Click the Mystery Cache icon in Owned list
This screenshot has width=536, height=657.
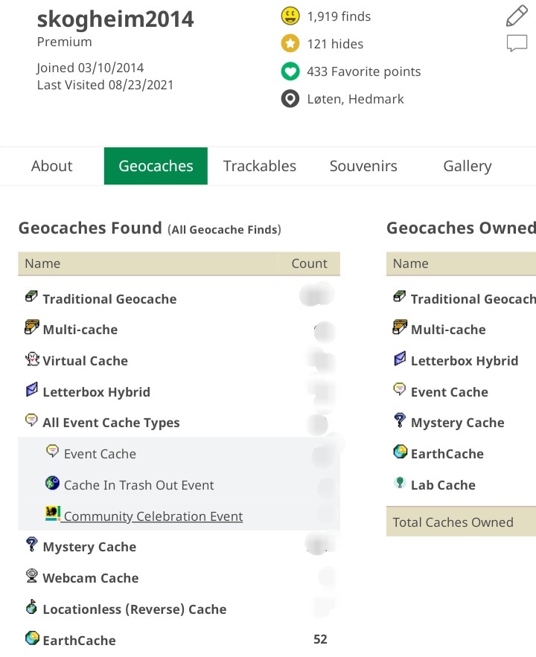tap(399, 420)
